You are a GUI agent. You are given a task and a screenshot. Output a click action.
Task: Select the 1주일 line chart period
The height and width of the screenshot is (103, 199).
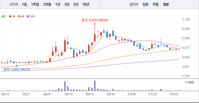(35, 5)
